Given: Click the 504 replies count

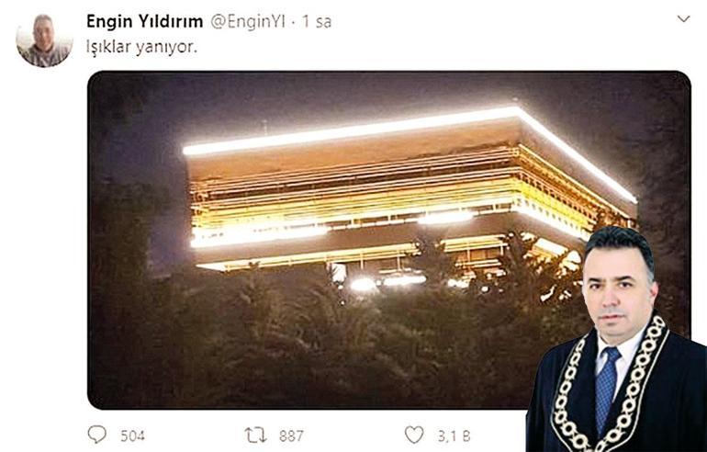Looking at the screenshot, I should click(132, 435).
